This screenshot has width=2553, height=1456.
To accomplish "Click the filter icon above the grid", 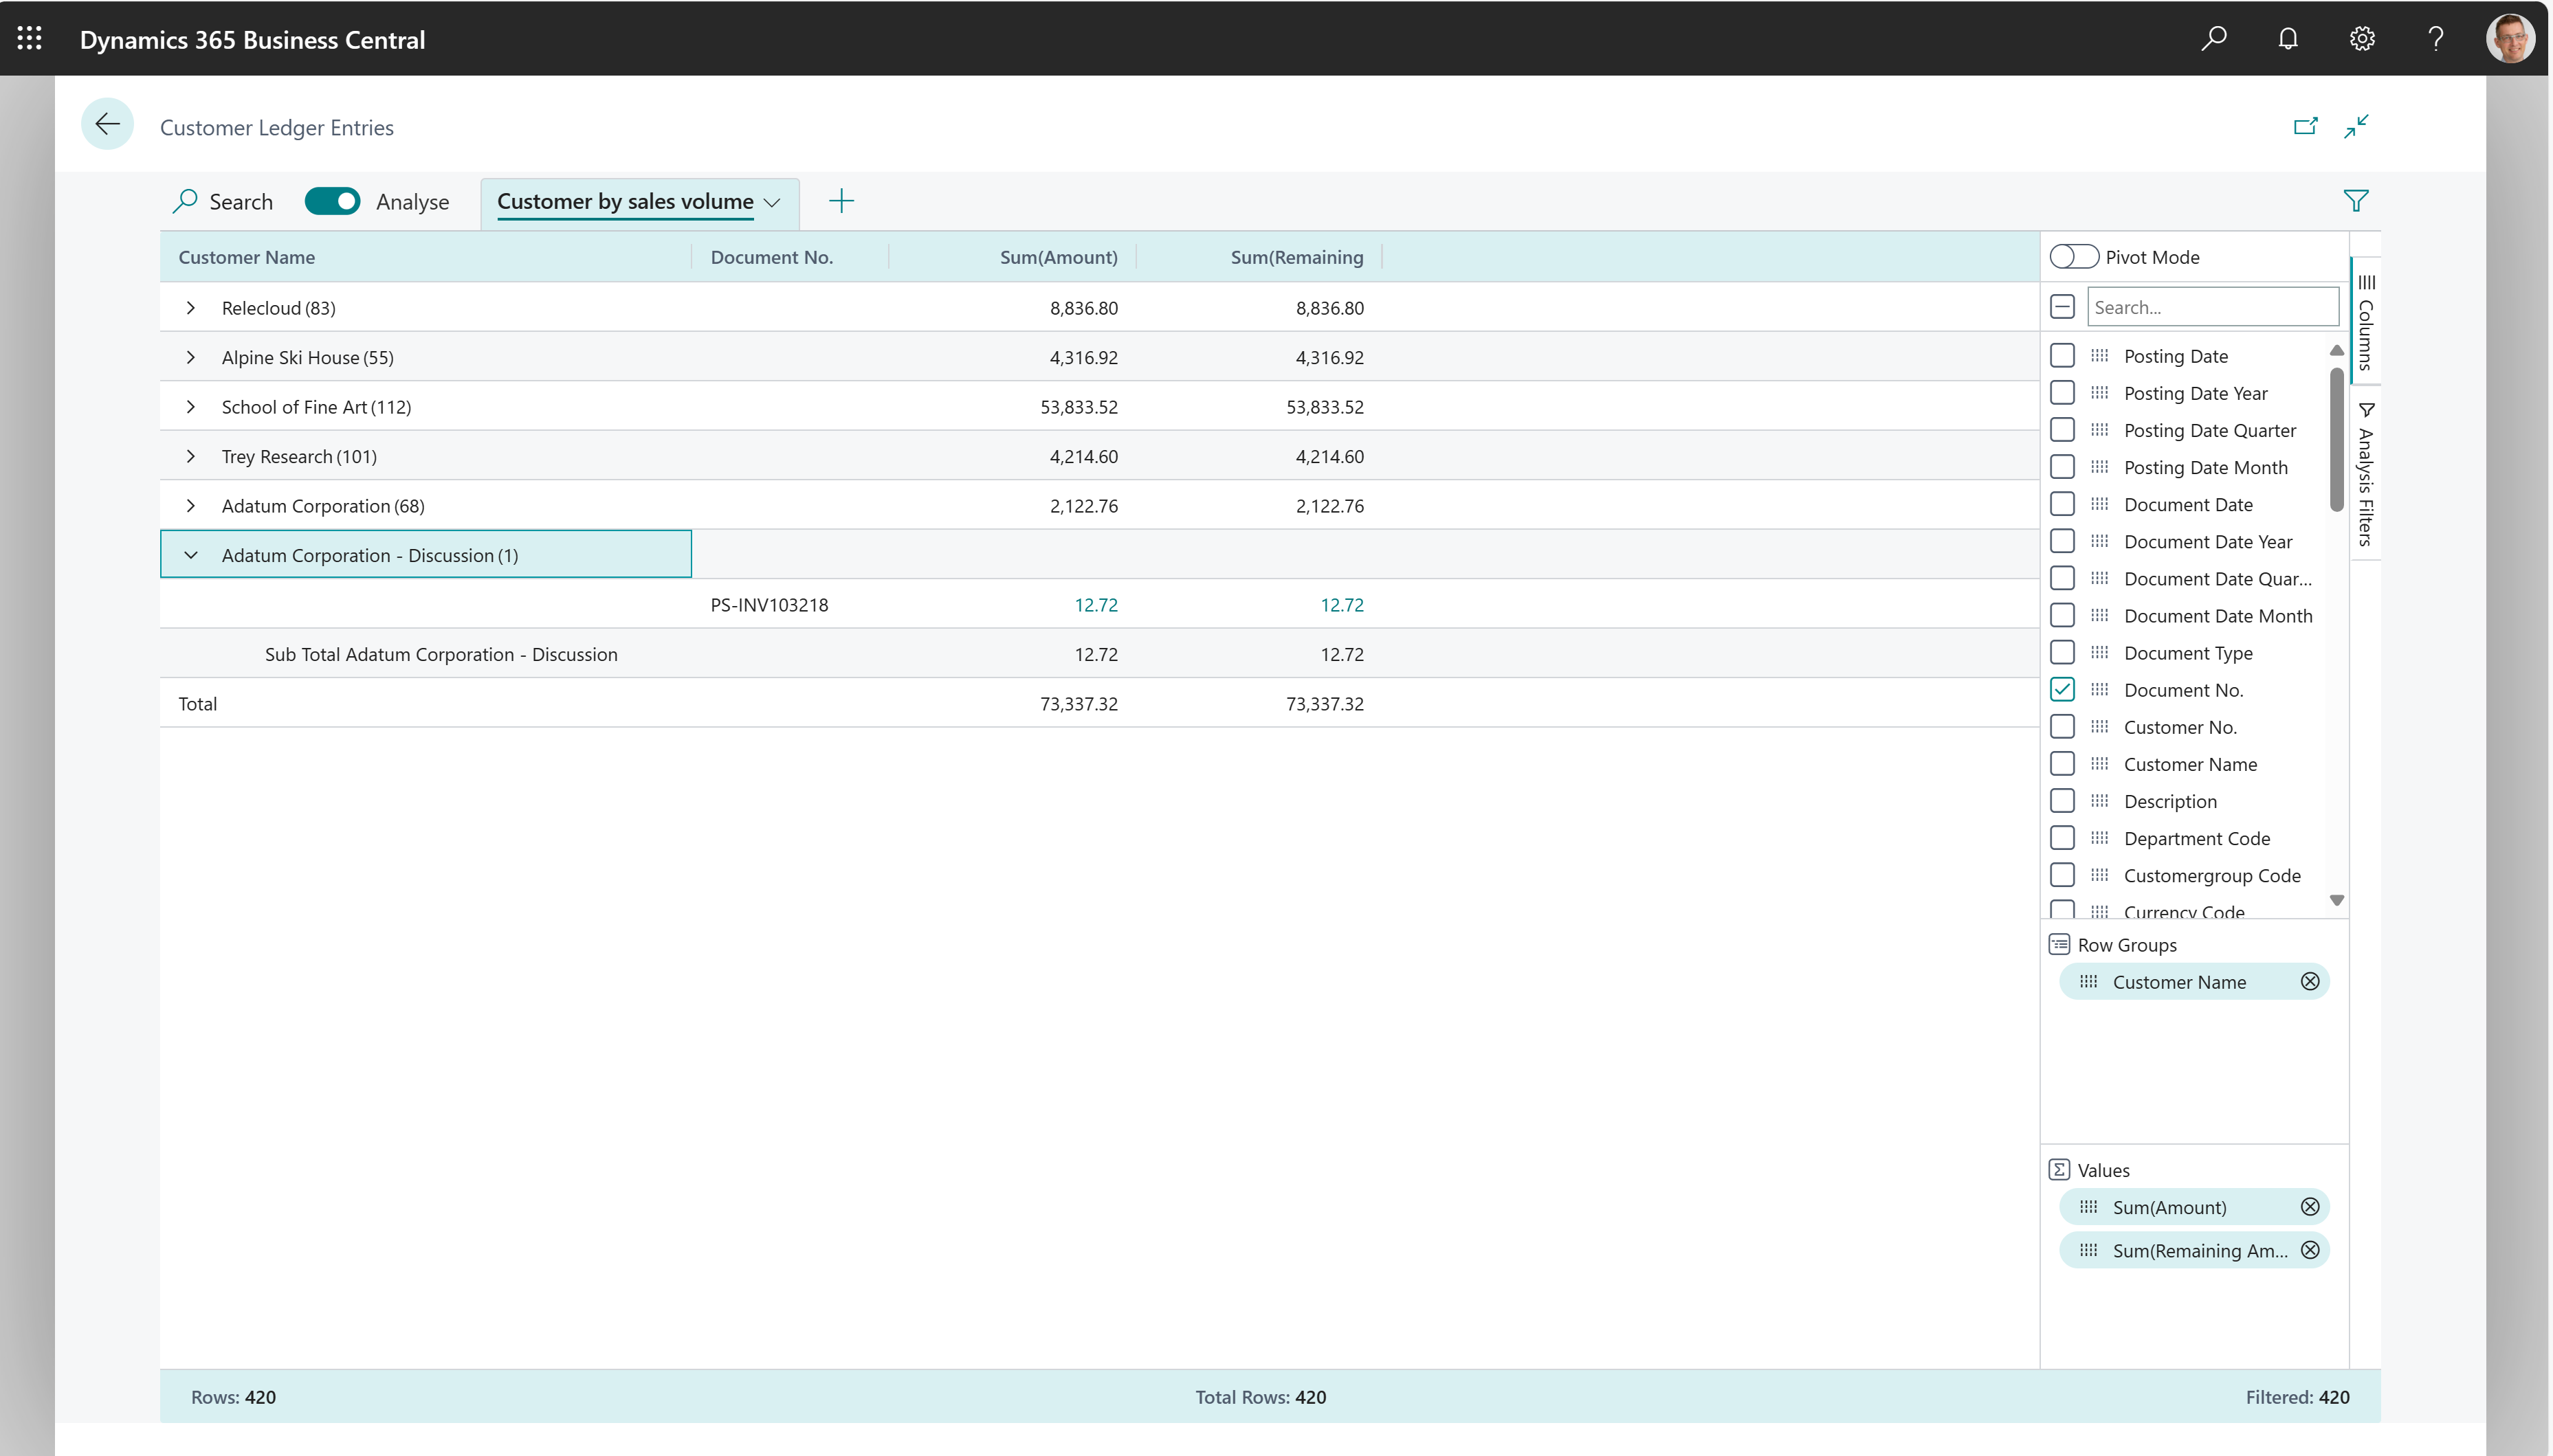I will pyautogui.click(x=2356, y=200).
